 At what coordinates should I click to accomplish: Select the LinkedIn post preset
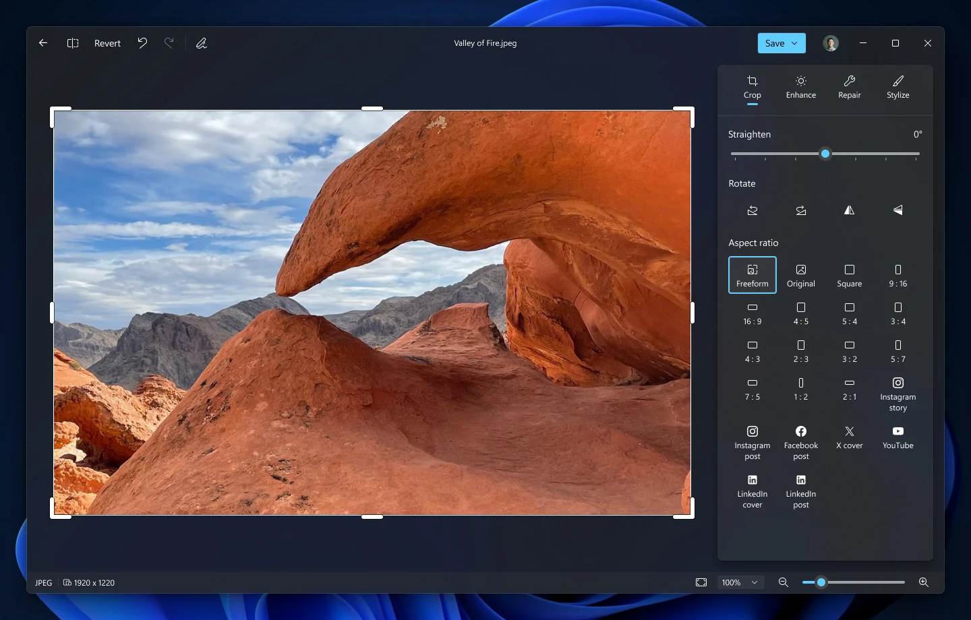801,491
